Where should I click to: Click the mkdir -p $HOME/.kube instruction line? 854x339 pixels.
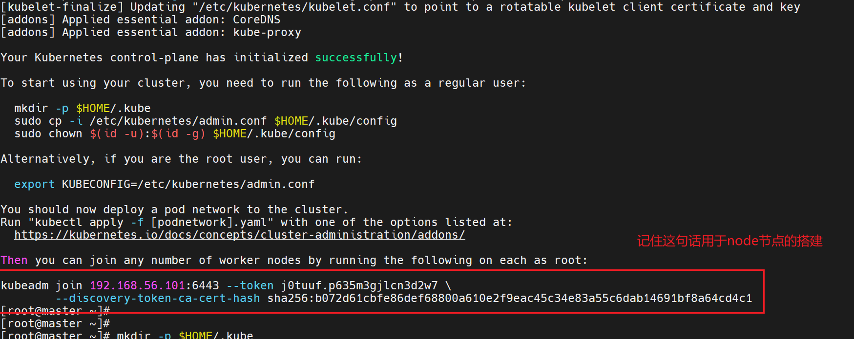click(83, 108)
